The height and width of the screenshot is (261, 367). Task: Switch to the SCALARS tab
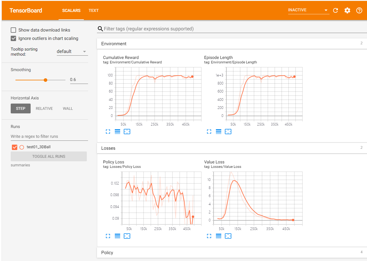point(71,10)
